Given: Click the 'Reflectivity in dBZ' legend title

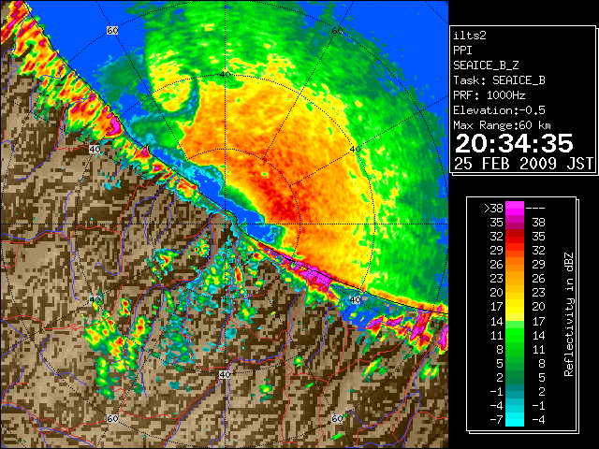Looking at the screenshot, I should pyautogui.click(x=569, y=314).
